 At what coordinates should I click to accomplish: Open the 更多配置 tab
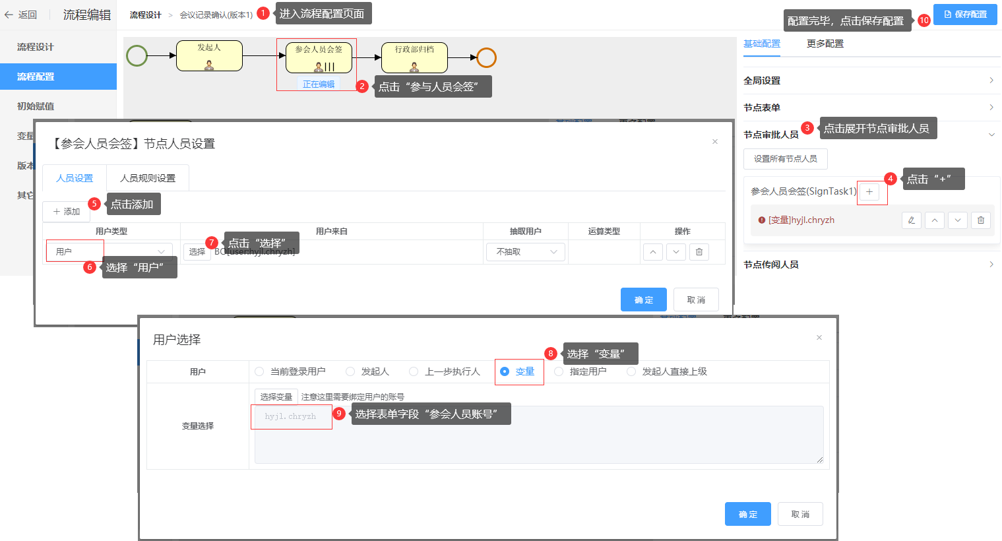point(825,44)
